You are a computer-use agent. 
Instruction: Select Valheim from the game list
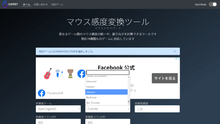(106, 87)
